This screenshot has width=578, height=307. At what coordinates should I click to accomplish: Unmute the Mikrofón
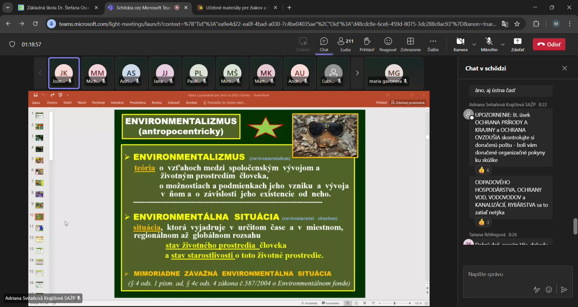click(489, 44)
